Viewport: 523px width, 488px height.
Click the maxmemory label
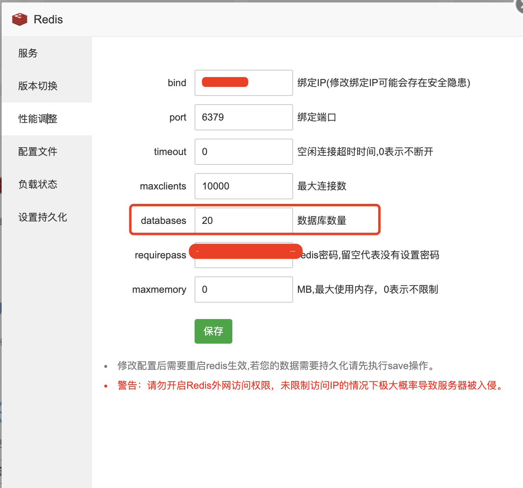coord(159,290)
